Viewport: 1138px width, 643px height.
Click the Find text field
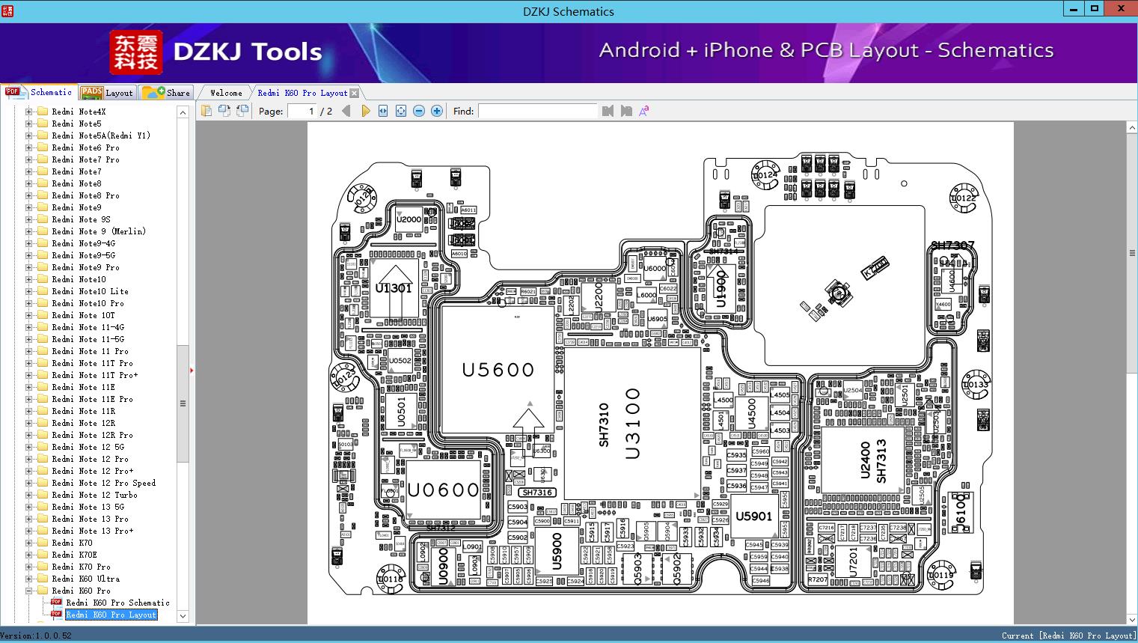pyautogui.click(x=537, y=111)
